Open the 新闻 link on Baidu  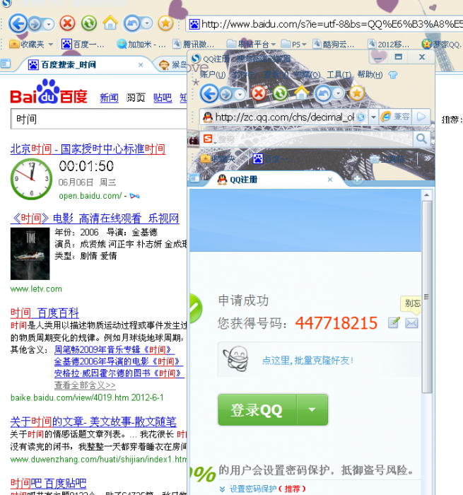[109, 98]
